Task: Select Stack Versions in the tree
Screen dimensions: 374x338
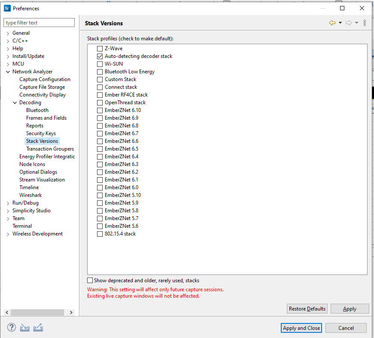Action: pyautogui.click(x=42, y=141)
